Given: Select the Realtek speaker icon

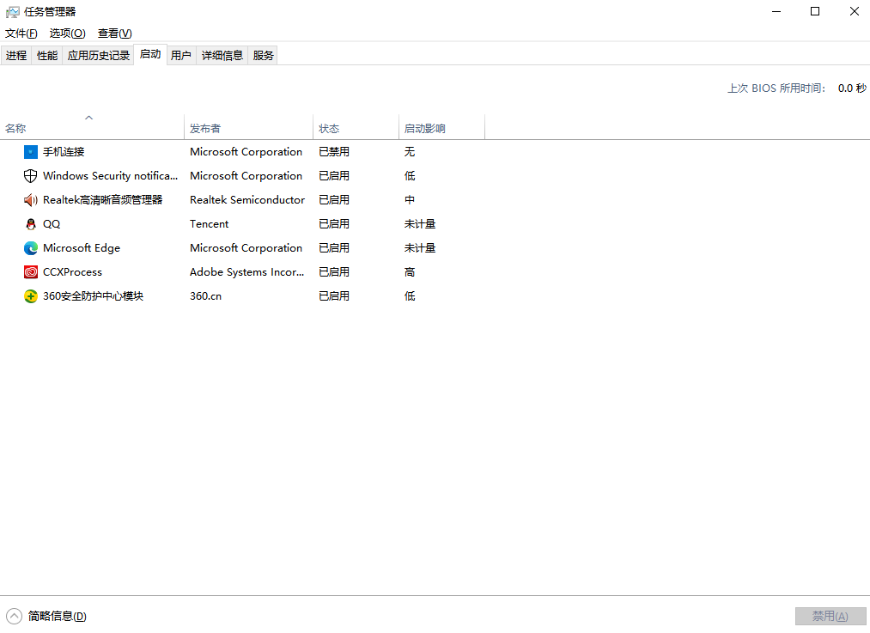Looking at the screenshot, I should [x=31, y=200].
